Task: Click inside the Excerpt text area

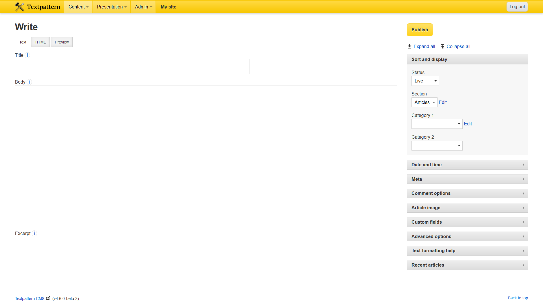Action: click(206, 256)
